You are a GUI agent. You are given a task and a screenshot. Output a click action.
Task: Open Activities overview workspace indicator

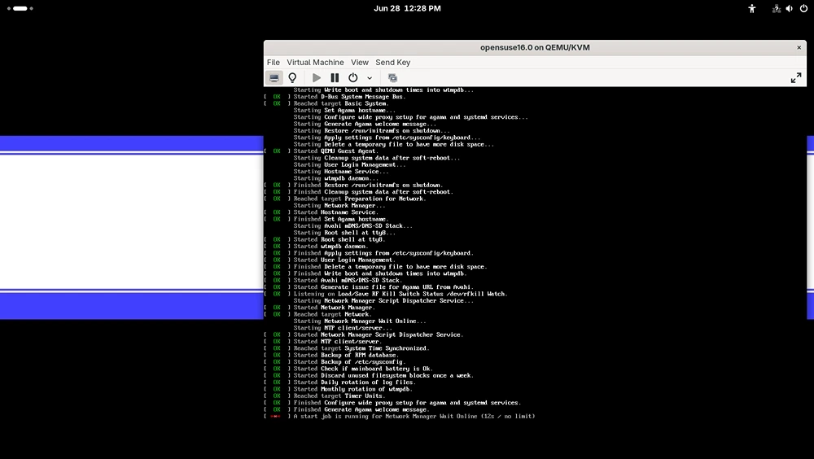tap(20, 8)
